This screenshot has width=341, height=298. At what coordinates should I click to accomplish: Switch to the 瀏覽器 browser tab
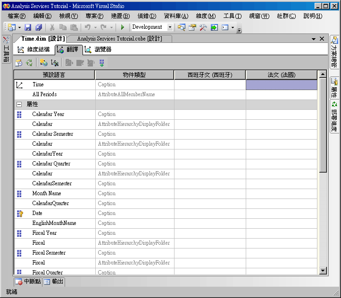pos(98,50)
